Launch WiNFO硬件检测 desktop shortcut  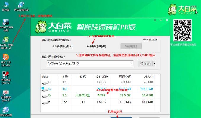(6, 25)
